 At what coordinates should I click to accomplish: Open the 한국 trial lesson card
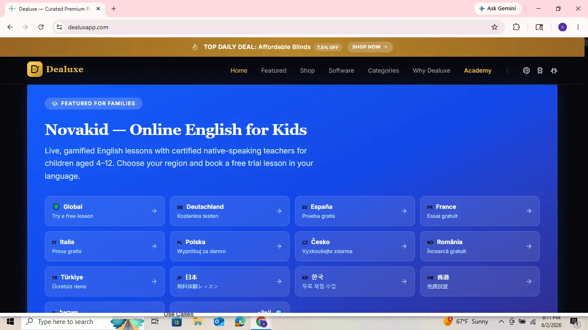click(x=355, y=281)
